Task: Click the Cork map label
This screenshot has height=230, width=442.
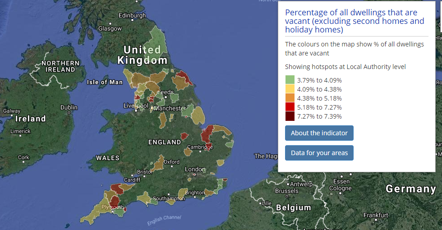Action: pyautogui.click(x=23, y=157)
